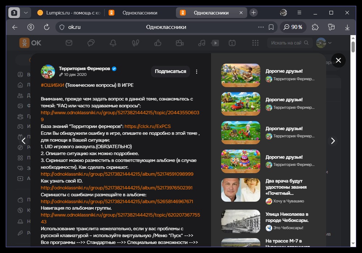The image size is (362, 253).
Task: Open OK play video icon
Action: [x=215, y=43]
